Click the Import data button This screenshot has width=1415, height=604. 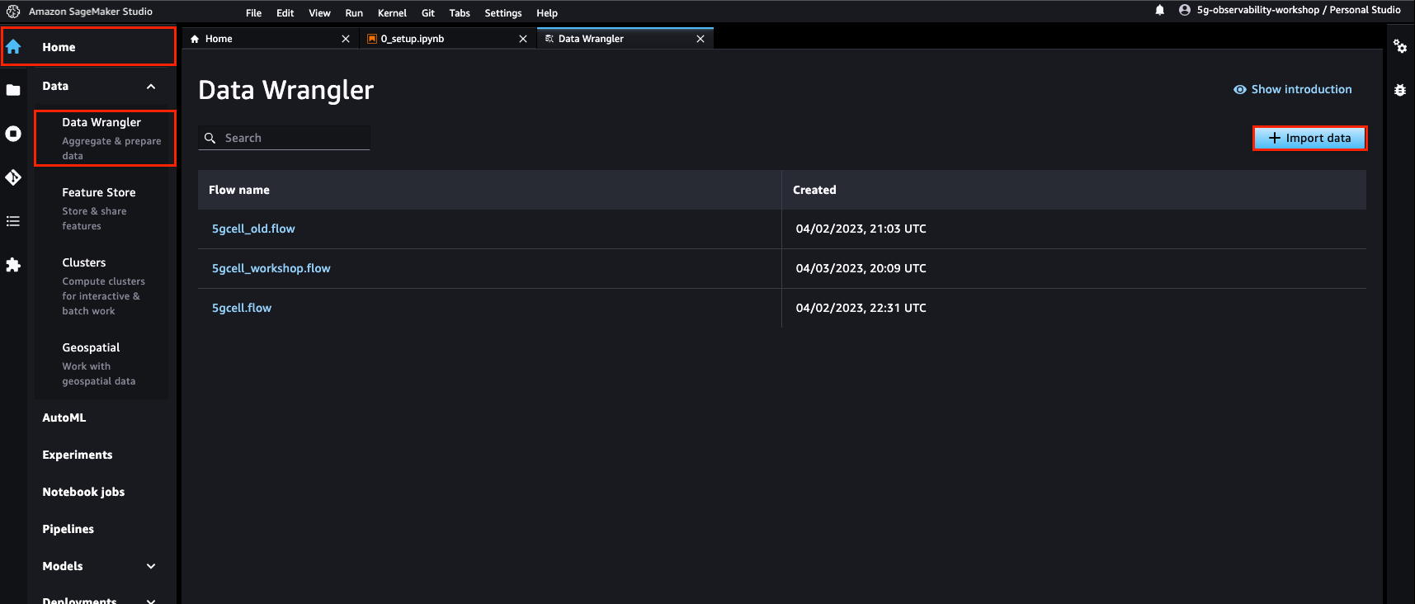point(1309,138)
